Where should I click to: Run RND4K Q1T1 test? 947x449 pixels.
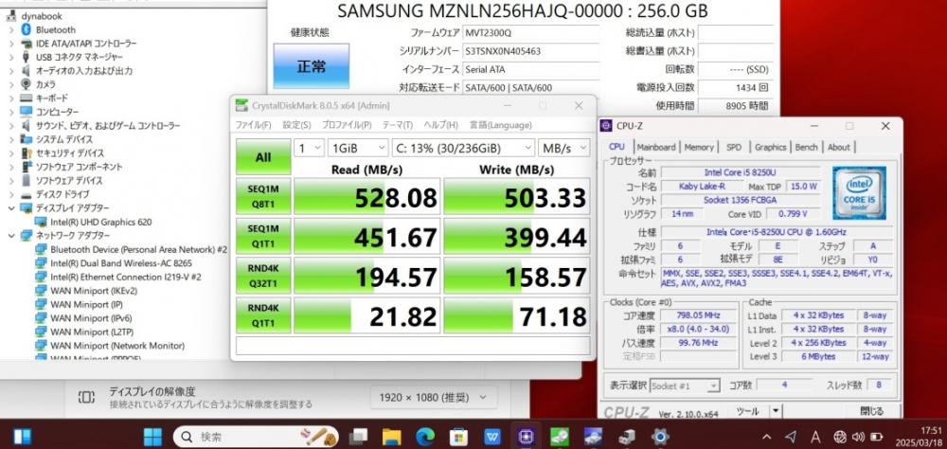pyautogui.click(x=263, y=314)
